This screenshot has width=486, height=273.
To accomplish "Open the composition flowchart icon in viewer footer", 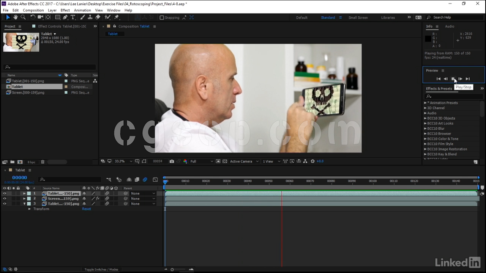I will click(306, 161).
